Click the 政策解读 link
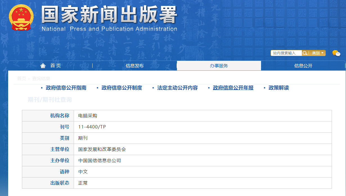Image resolution: width=346 pixels, height=196 pixels. pyautogui.click(x=279, y=88)
